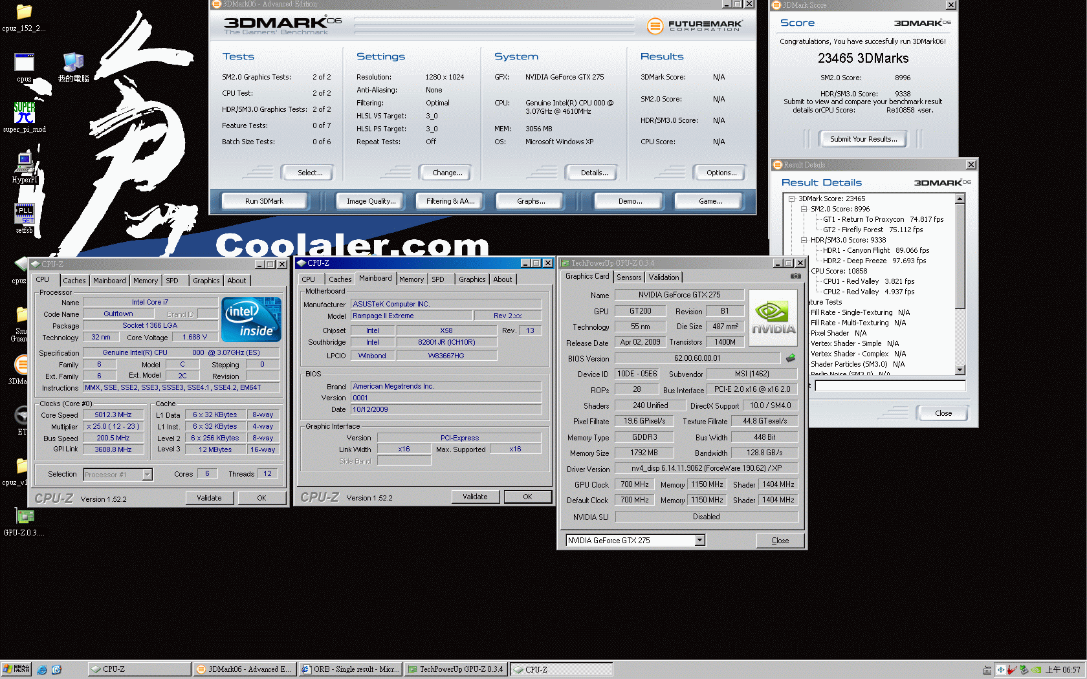Select HDR2 - Deep Freeze row
Image resolution: width=1087 pixels, height=679 pixels.
tap(874, 261)
